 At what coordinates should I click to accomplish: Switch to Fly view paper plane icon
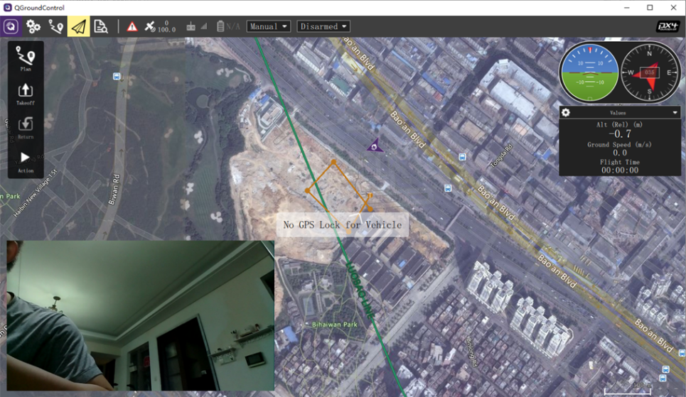(x=79, y=27)
